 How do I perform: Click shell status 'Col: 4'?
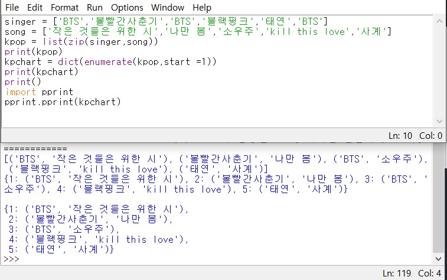[x=429, y=273]
